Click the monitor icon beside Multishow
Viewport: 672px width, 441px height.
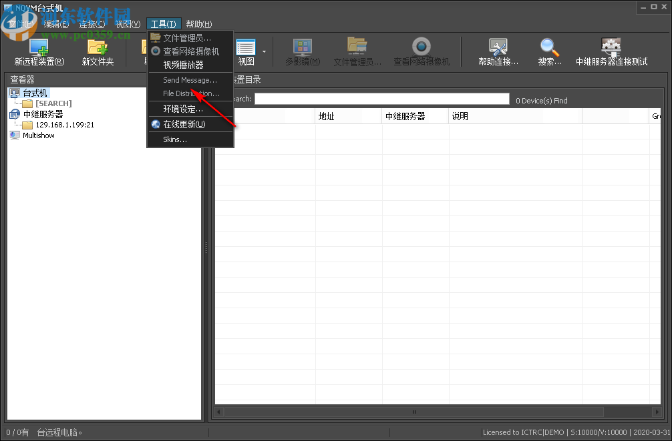coord(15,135)
